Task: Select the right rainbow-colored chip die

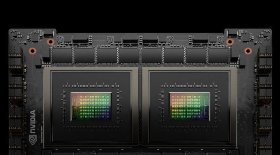Action: pos(189,107)
